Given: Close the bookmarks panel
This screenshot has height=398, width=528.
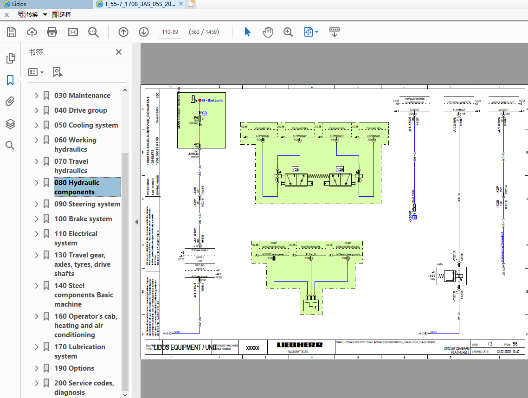Looking at the screenshot, I should [119, 52].
